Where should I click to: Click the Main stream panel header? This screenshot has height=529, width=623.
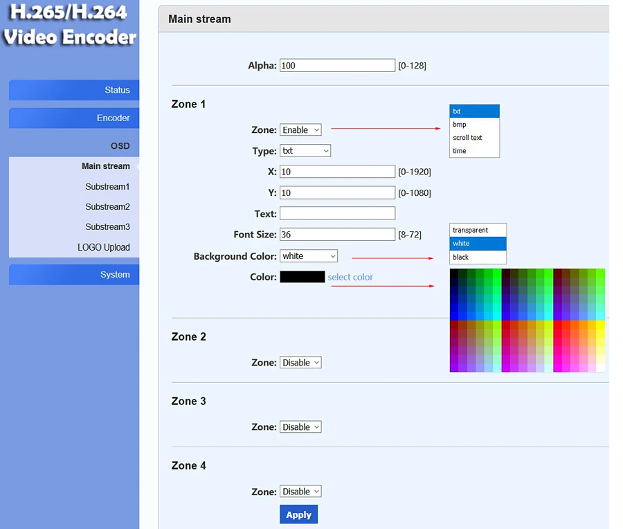click(383, 19)
